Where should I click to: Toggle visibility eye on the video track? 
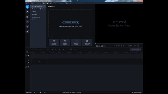[x=28, y=61]
